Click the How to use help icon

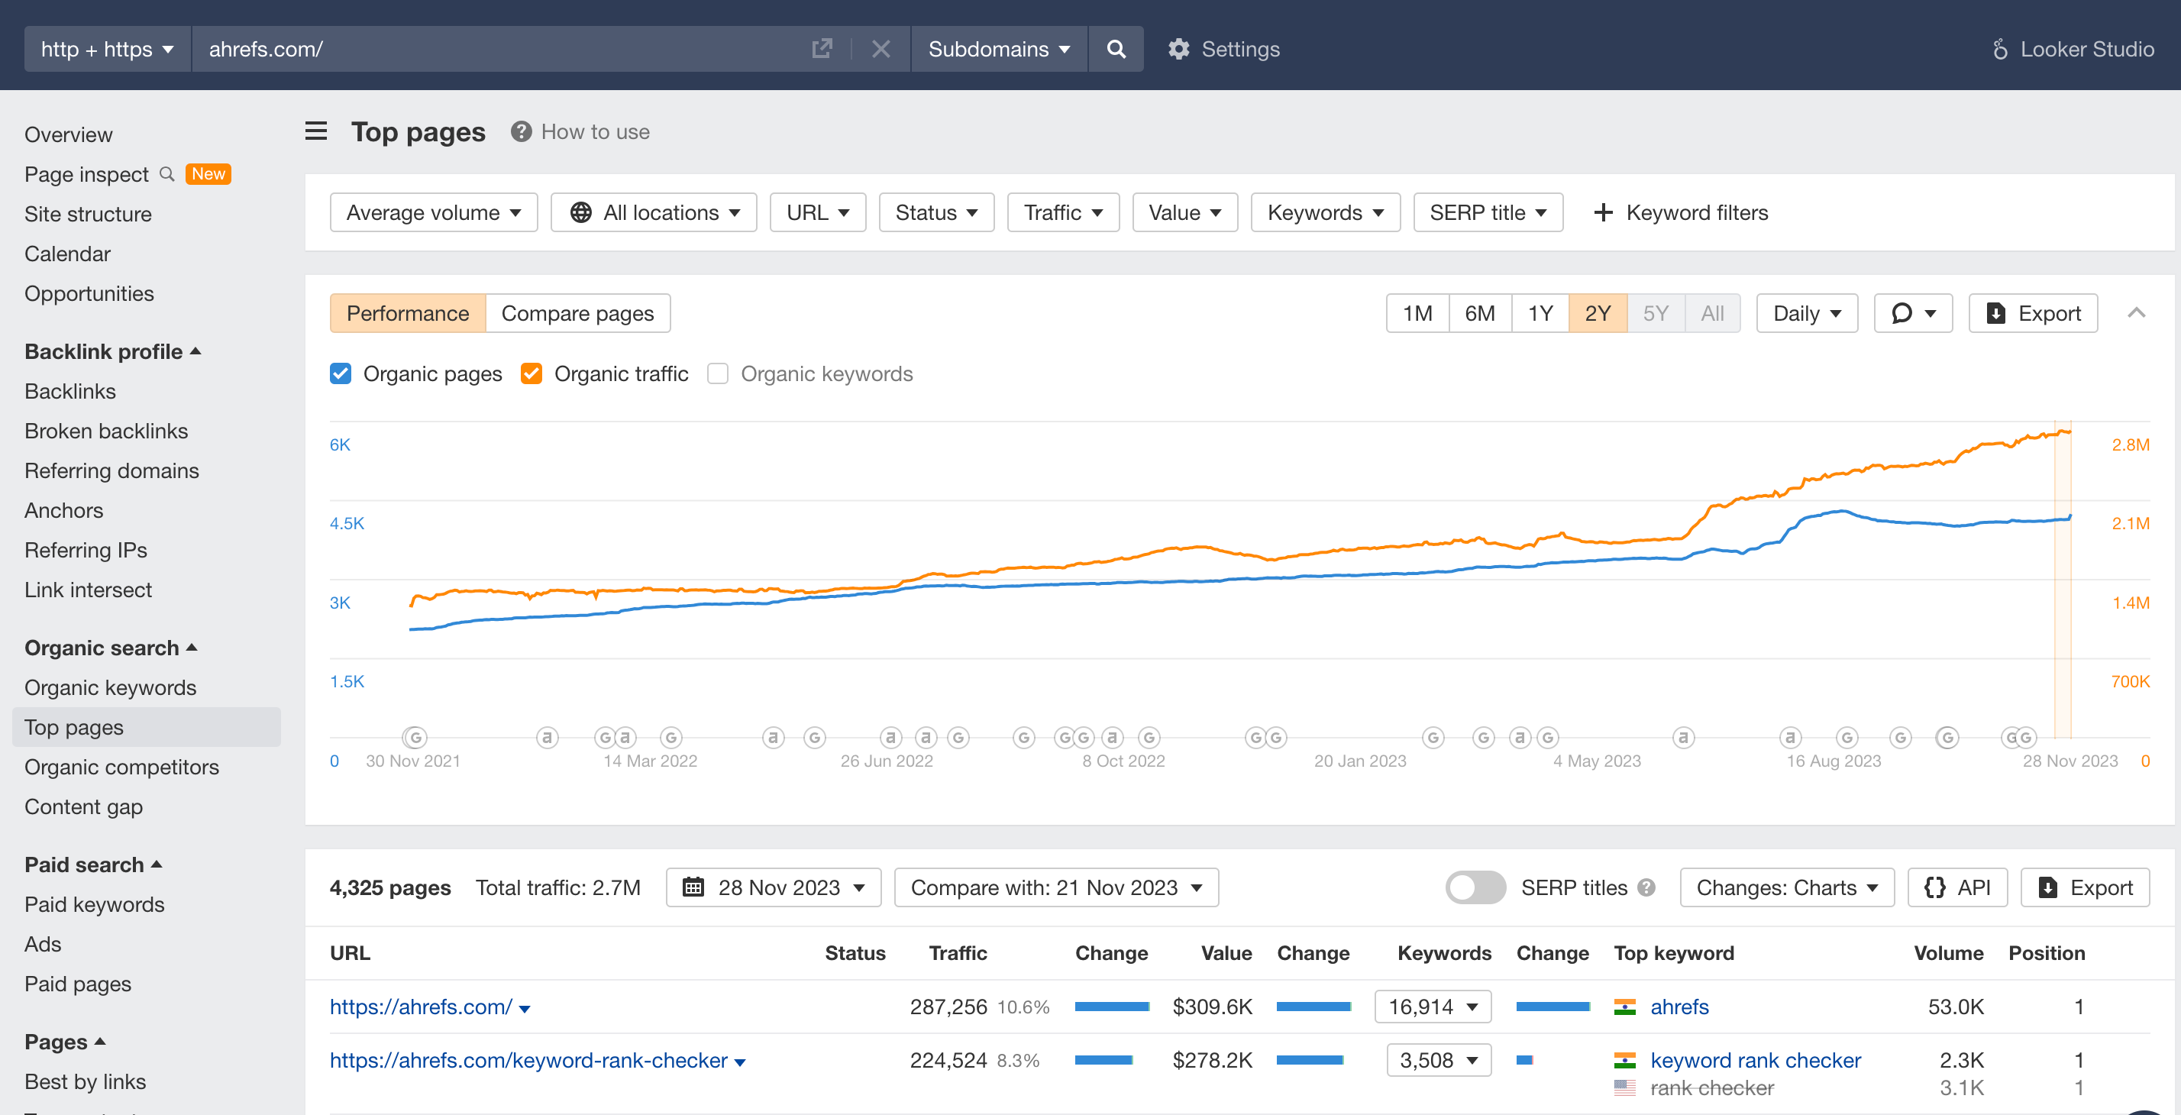(x=521, y=131)
